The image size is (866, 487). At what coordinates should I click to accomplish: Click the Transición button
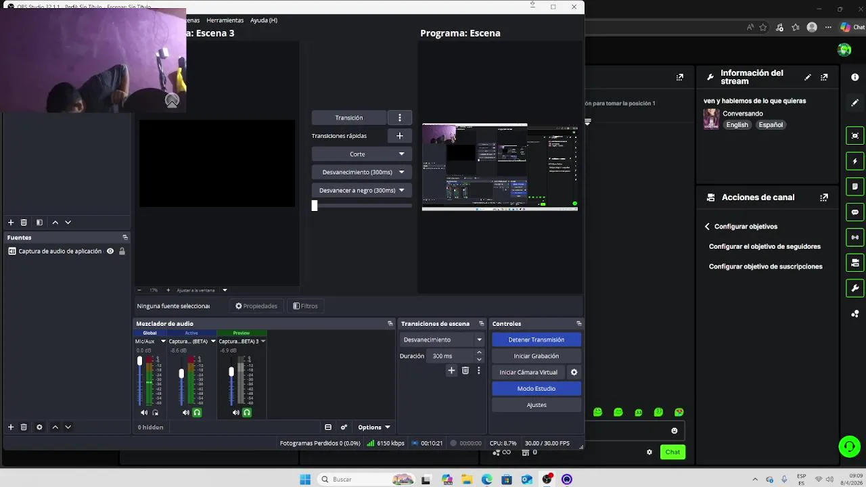(349, 118)
